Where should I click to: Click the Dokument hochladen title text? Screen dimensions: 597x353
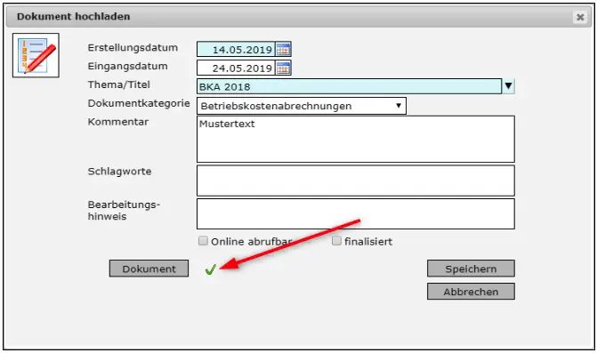[74, 16]
